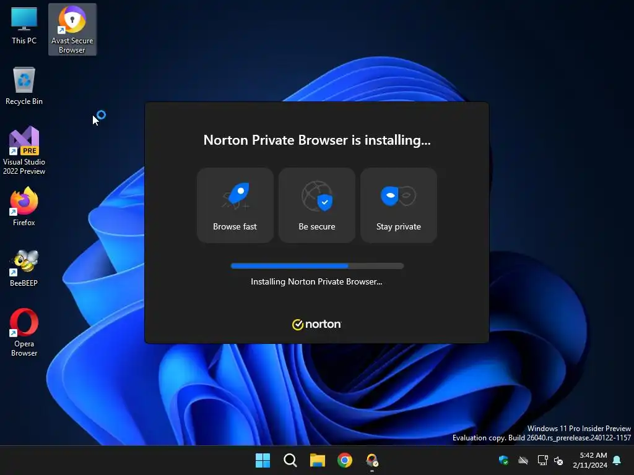634x475 pixels.
Task: Launch Opera Browser from the desktop
Action: [24, 332]
